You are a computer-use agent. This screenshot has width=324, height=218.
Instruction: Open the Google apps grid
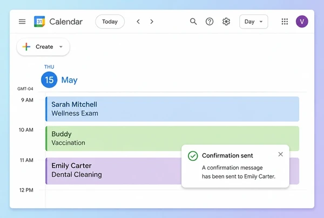(x=285, y=22)
